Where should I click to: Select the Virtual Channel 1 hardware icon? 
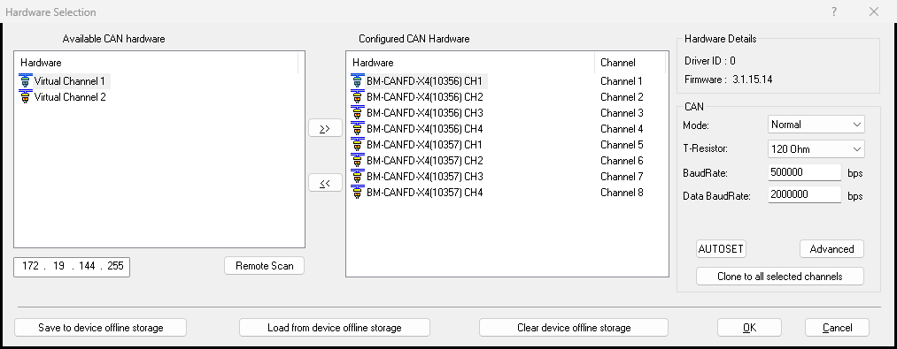(25, 80)
